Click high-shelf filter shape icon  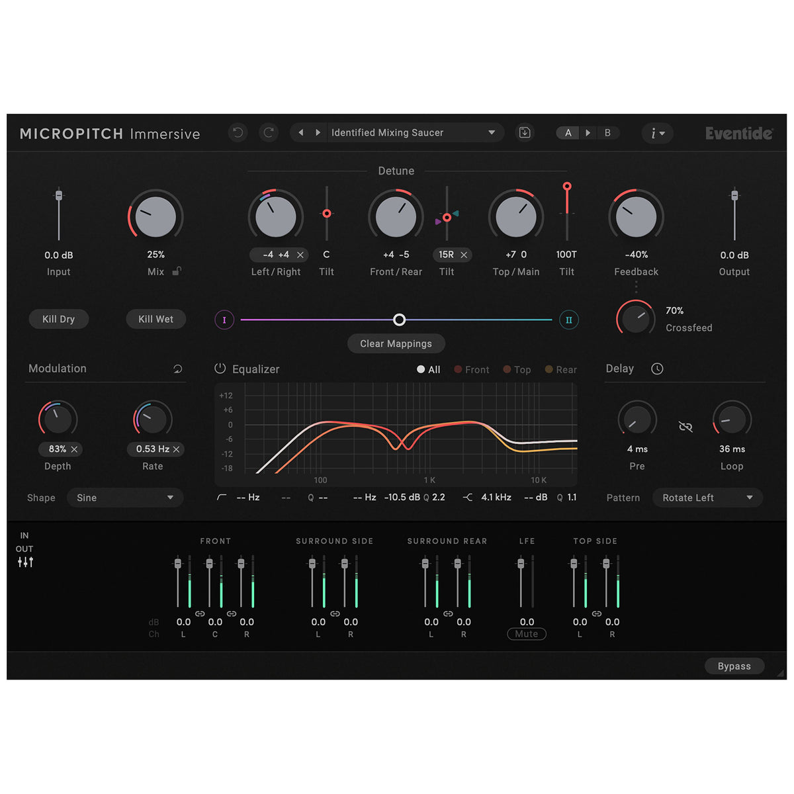click(468, 497)
